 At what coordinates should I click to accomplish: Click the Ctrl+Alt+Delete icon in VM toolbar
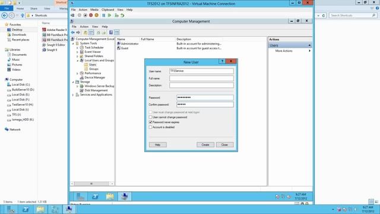pos(72,15)
